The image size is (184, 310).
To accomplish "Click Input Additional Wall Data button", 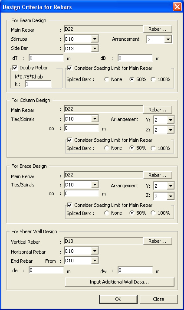I will click(x=119, y=282).
